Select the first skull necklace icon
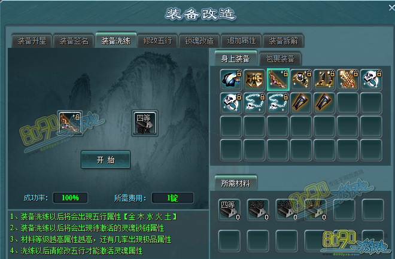Image resolution: width=395 pixels, height=259 pixels. [x=254, y=103]
